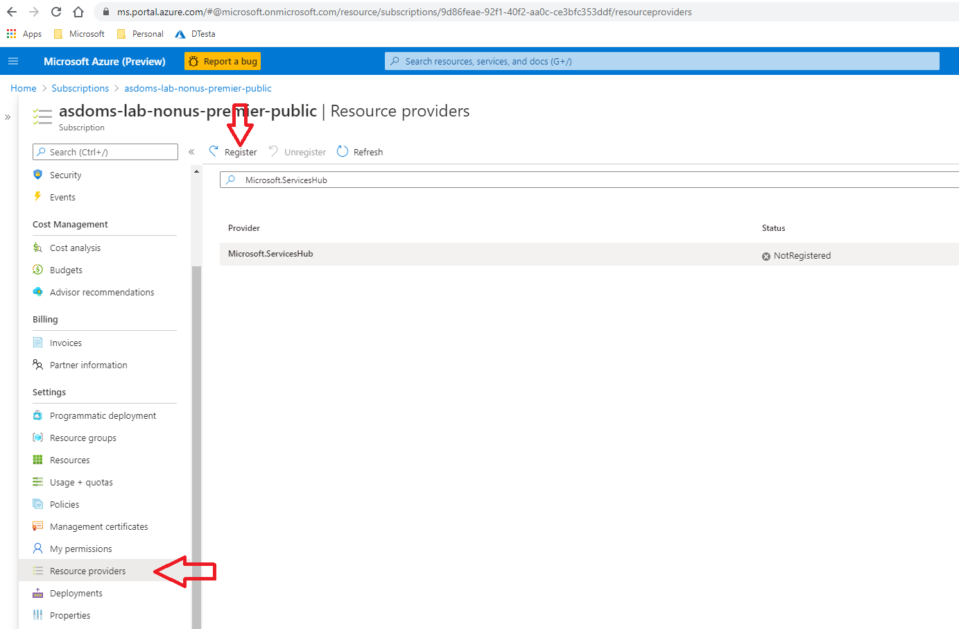Viewport: 959px width, 629px height.
Task: Click the Resources grid icon
Action: coord(38,460)
